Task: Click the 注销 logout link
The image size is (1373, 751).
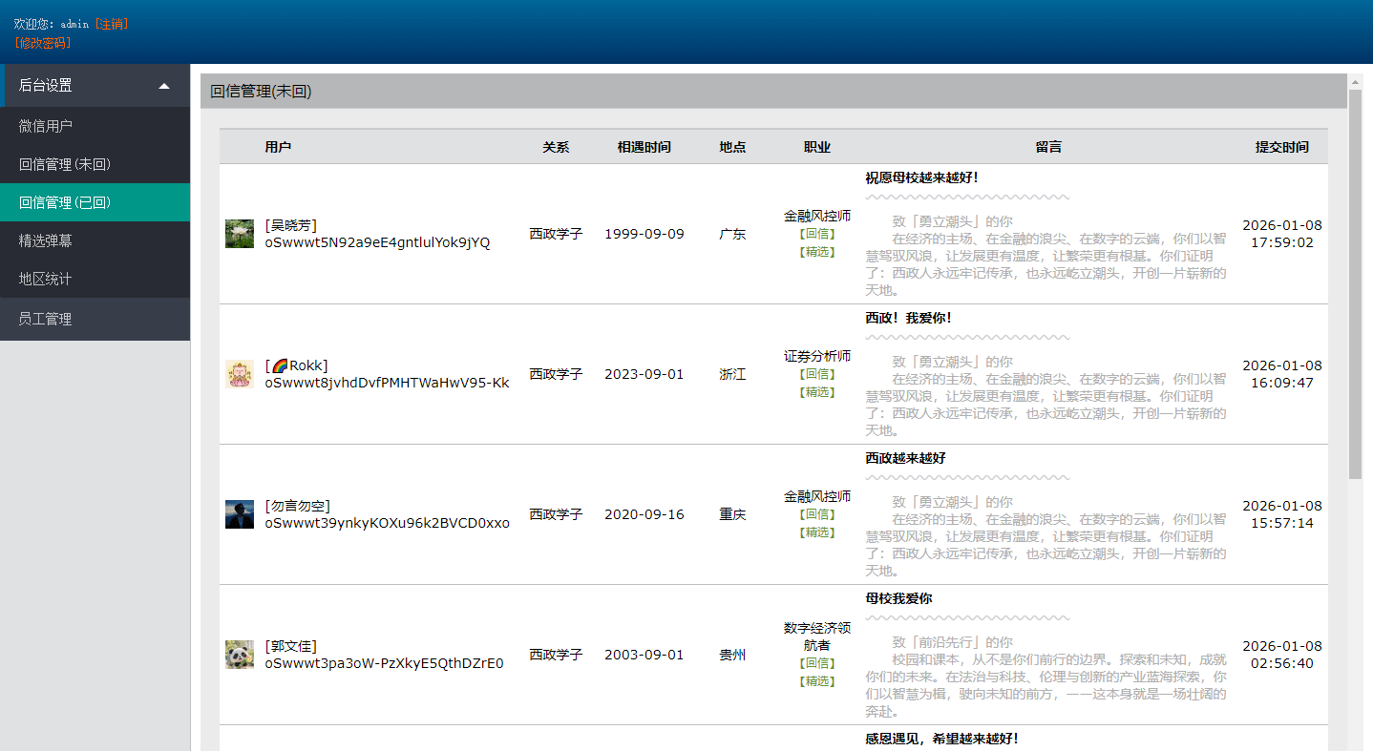Action: pos(112,24)
